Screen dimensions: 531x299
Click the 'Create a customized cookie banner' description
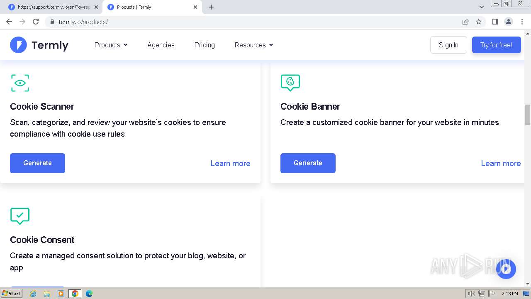coord(390,122)
